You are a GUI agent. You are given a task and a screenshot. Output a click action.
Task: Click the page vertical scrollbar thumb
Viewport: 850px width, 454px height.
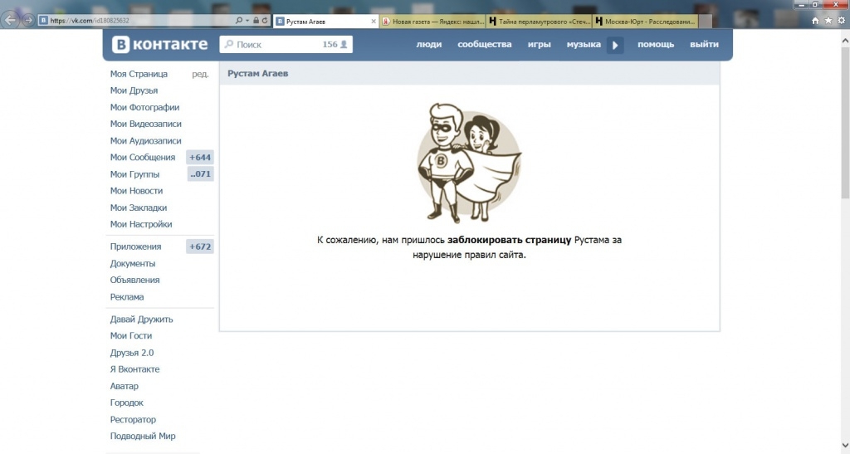(x=845, y=123)
